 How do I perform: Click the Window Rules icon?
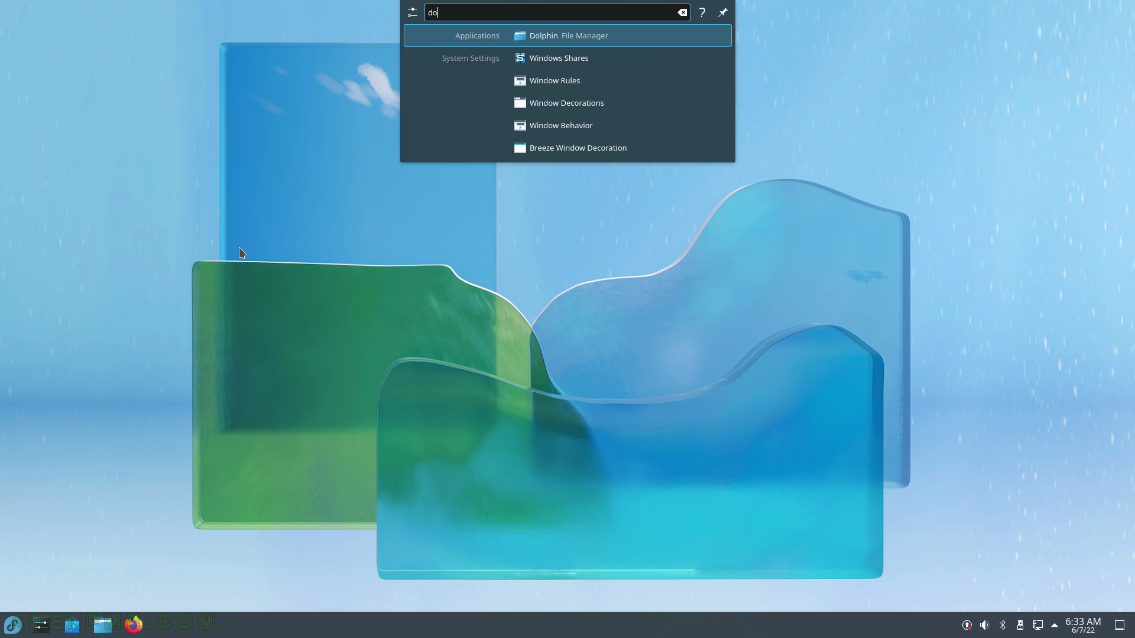click(x=520, y=80)
